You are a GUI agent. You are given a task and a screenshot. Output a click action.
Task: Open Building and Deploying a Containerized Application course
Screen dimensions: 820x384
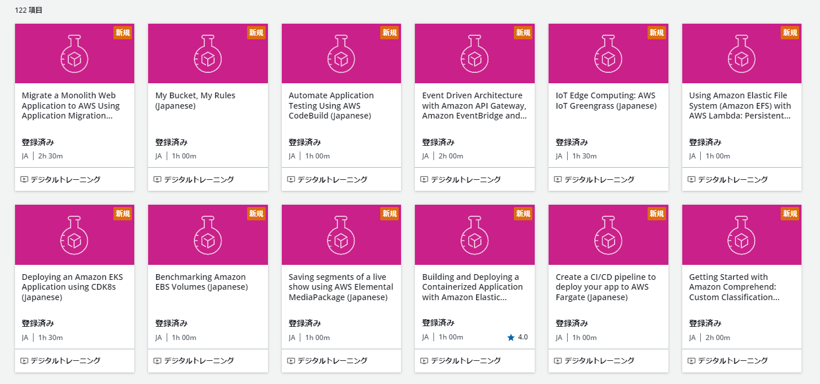click(x=472, y=287)
